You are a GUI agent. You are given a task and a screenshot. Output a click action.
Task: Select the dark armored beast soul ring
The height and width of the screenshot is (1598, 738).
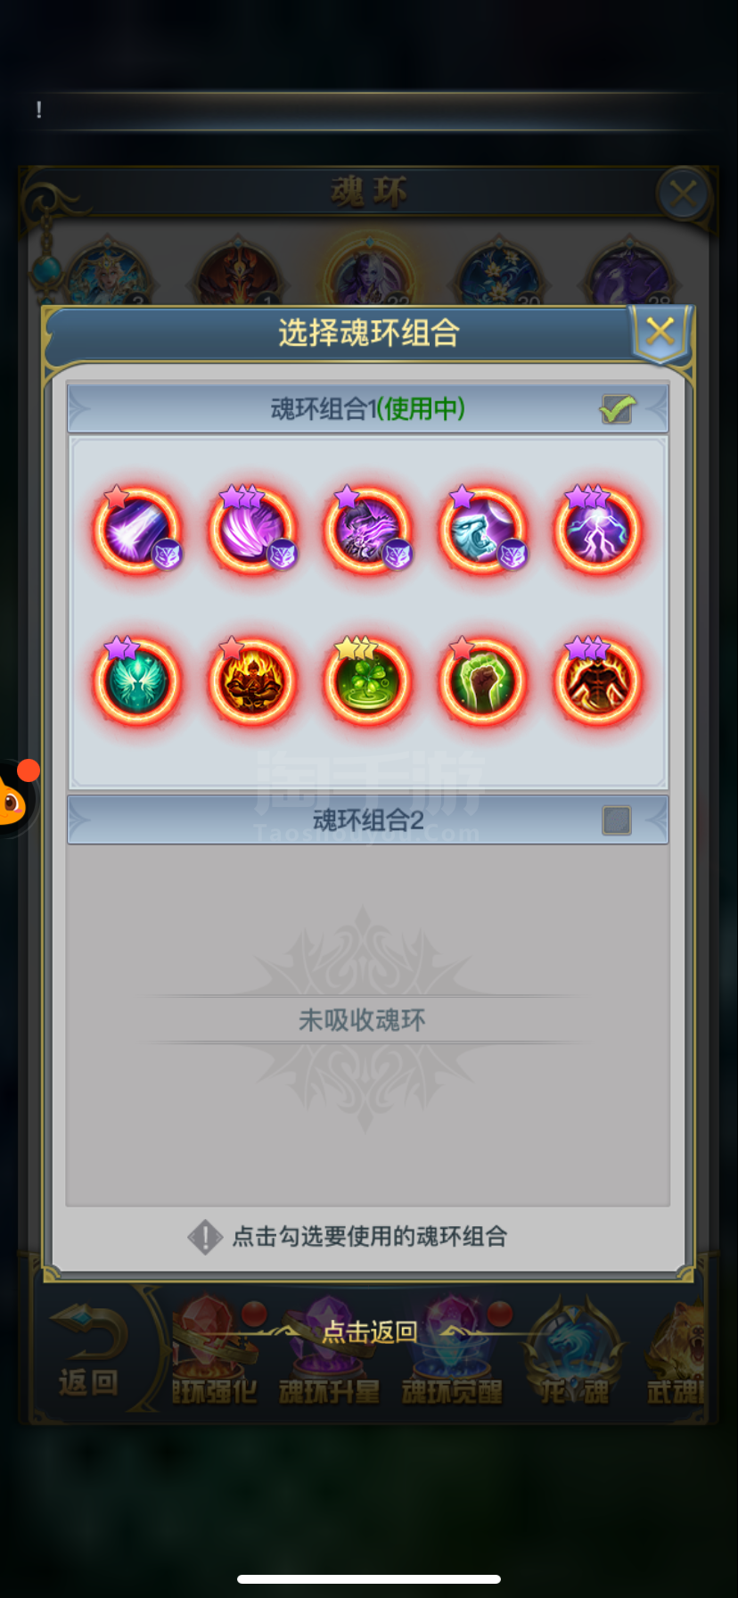(x=367, y=530)
